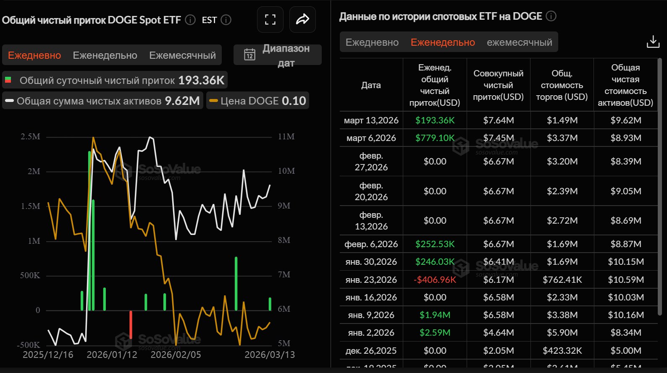
Task: Click the info icon beside the DOGE Spot ETF title
Action: click(x=190, y=20)
